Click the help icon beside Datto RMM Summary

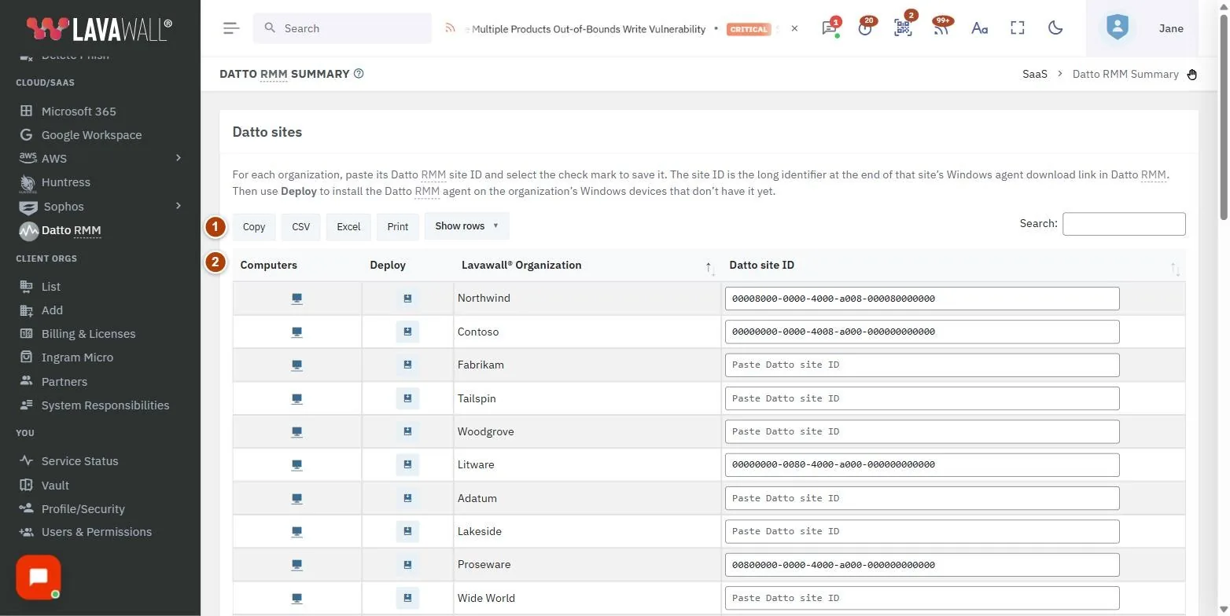tap(359, 74)
